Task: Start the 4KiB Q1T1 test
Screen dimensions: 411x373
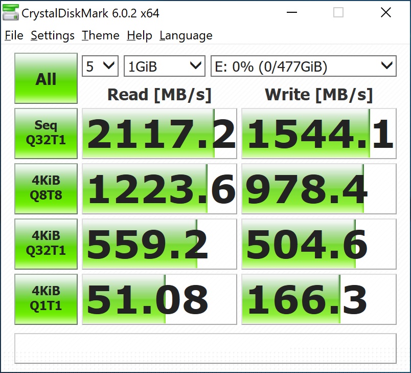Action: 46,299
